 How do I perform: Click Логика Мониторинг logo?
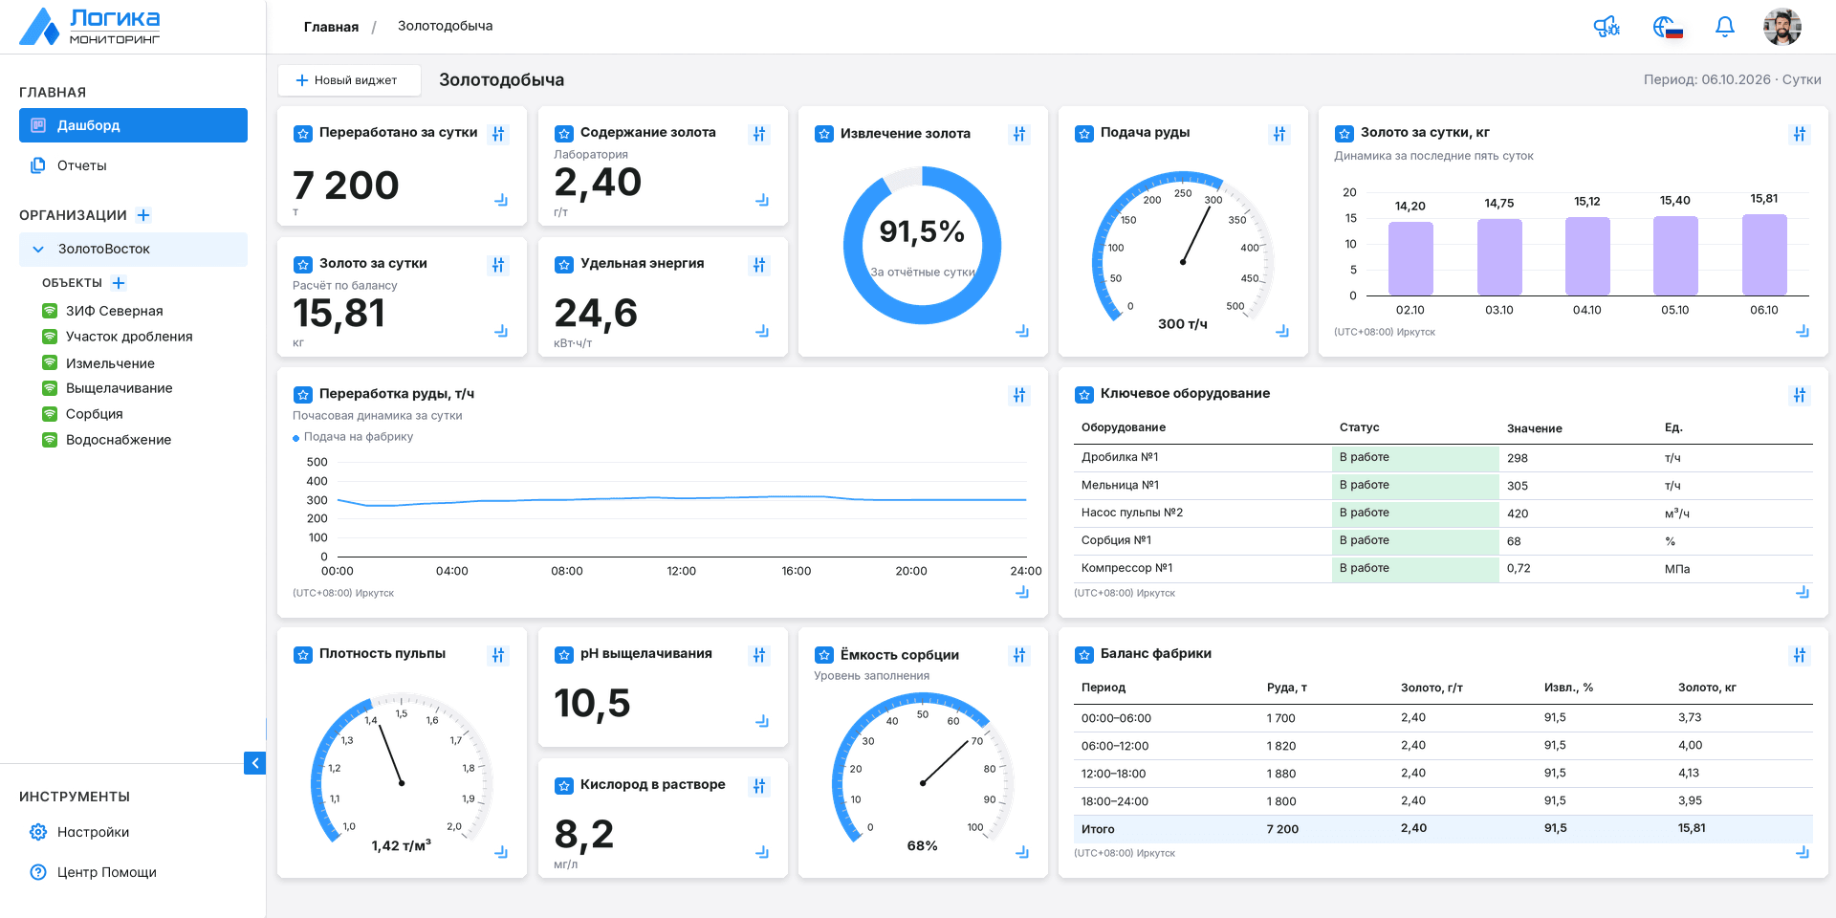(x=90, y=27)
